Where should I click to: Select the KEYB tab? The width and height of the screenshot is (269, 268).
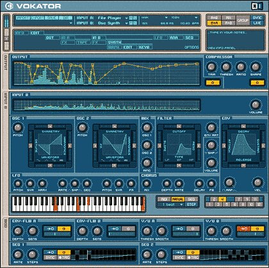tap(145, 47)
